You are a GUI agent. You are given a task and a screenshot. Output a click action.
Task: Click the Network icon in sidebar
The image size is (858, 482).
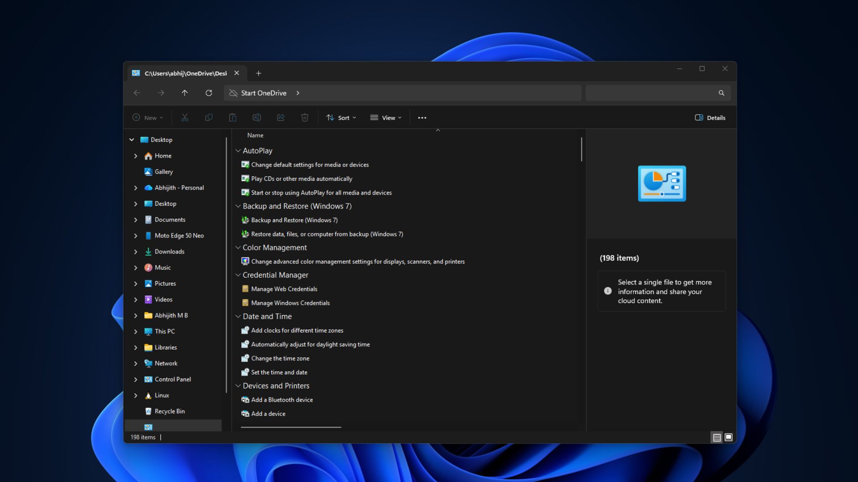(148, 363)
